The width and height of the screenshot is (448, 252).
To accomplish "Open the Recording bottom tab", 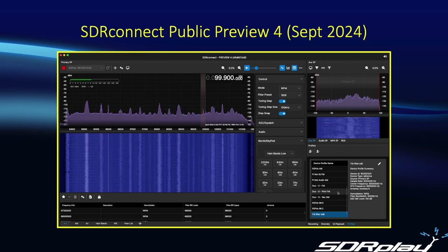I will [313, 224].
